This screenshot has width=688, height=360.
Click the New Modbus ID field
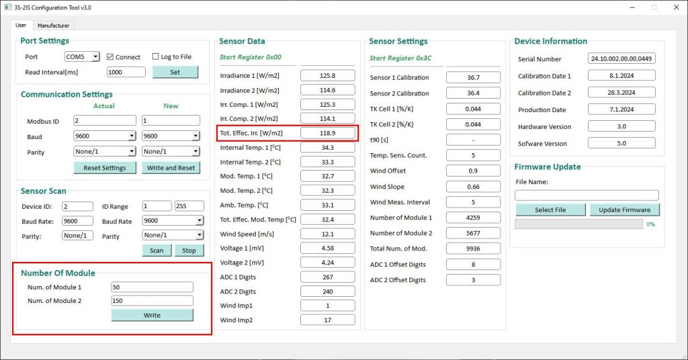(171, 121)
